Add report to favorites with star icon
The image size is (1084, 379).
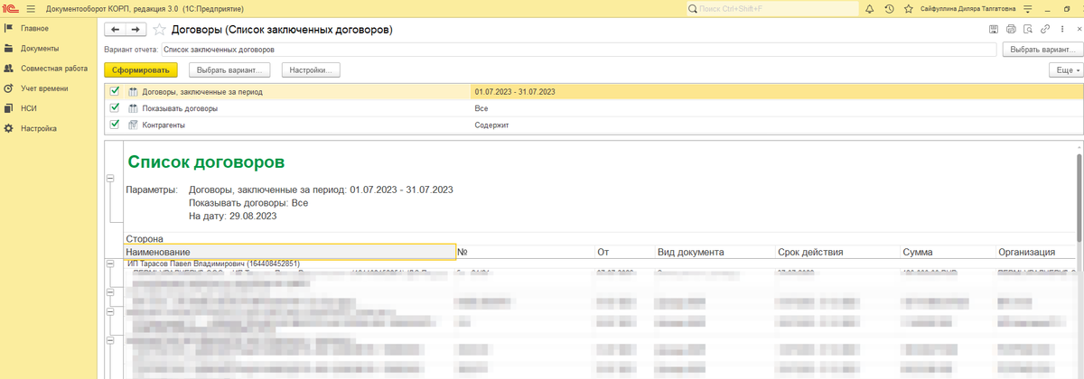pyautogui.click(x=160, y=30)
